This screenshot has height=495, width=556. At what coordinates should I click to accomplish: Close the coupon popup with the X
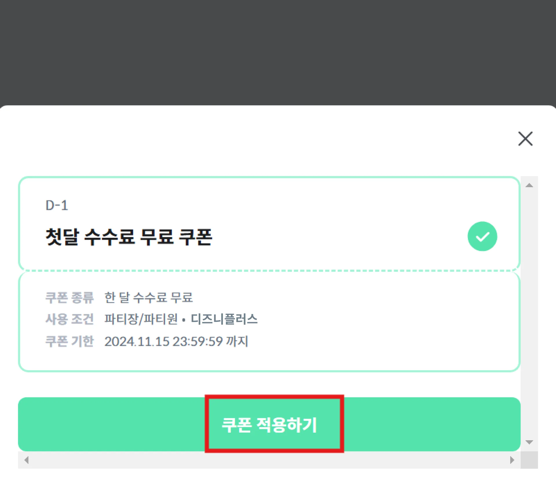point(525,138)
